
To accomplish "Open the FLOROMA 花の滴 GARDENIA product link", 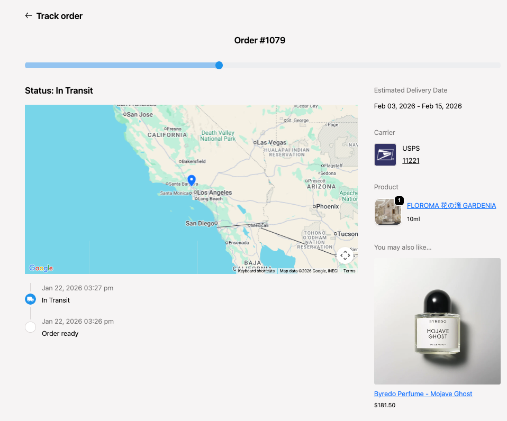I will point(451,205).
